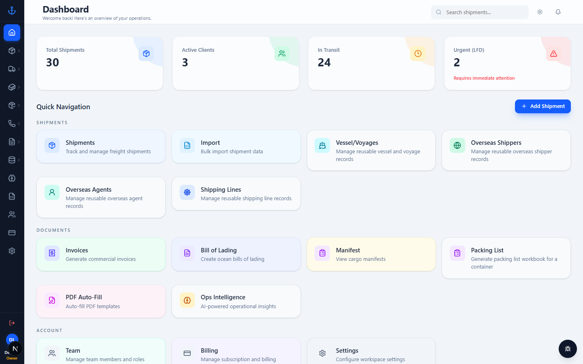This screenshot has width=583, height=364.
Task: Click the In Transit clock icon
Action: [x=418, y=53]
